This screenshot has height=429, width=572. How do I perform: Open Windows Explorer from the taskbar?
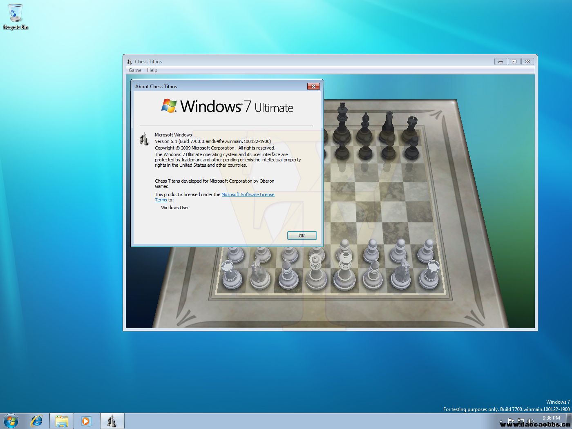[x=62, y=421]
